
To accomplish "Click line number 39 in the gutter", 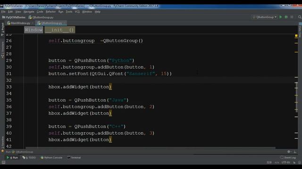I will (x=8, y=126).
